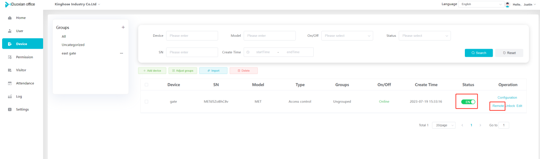Open east gate group more options
This screenshot has width=540, height=159.
point(121,53)
